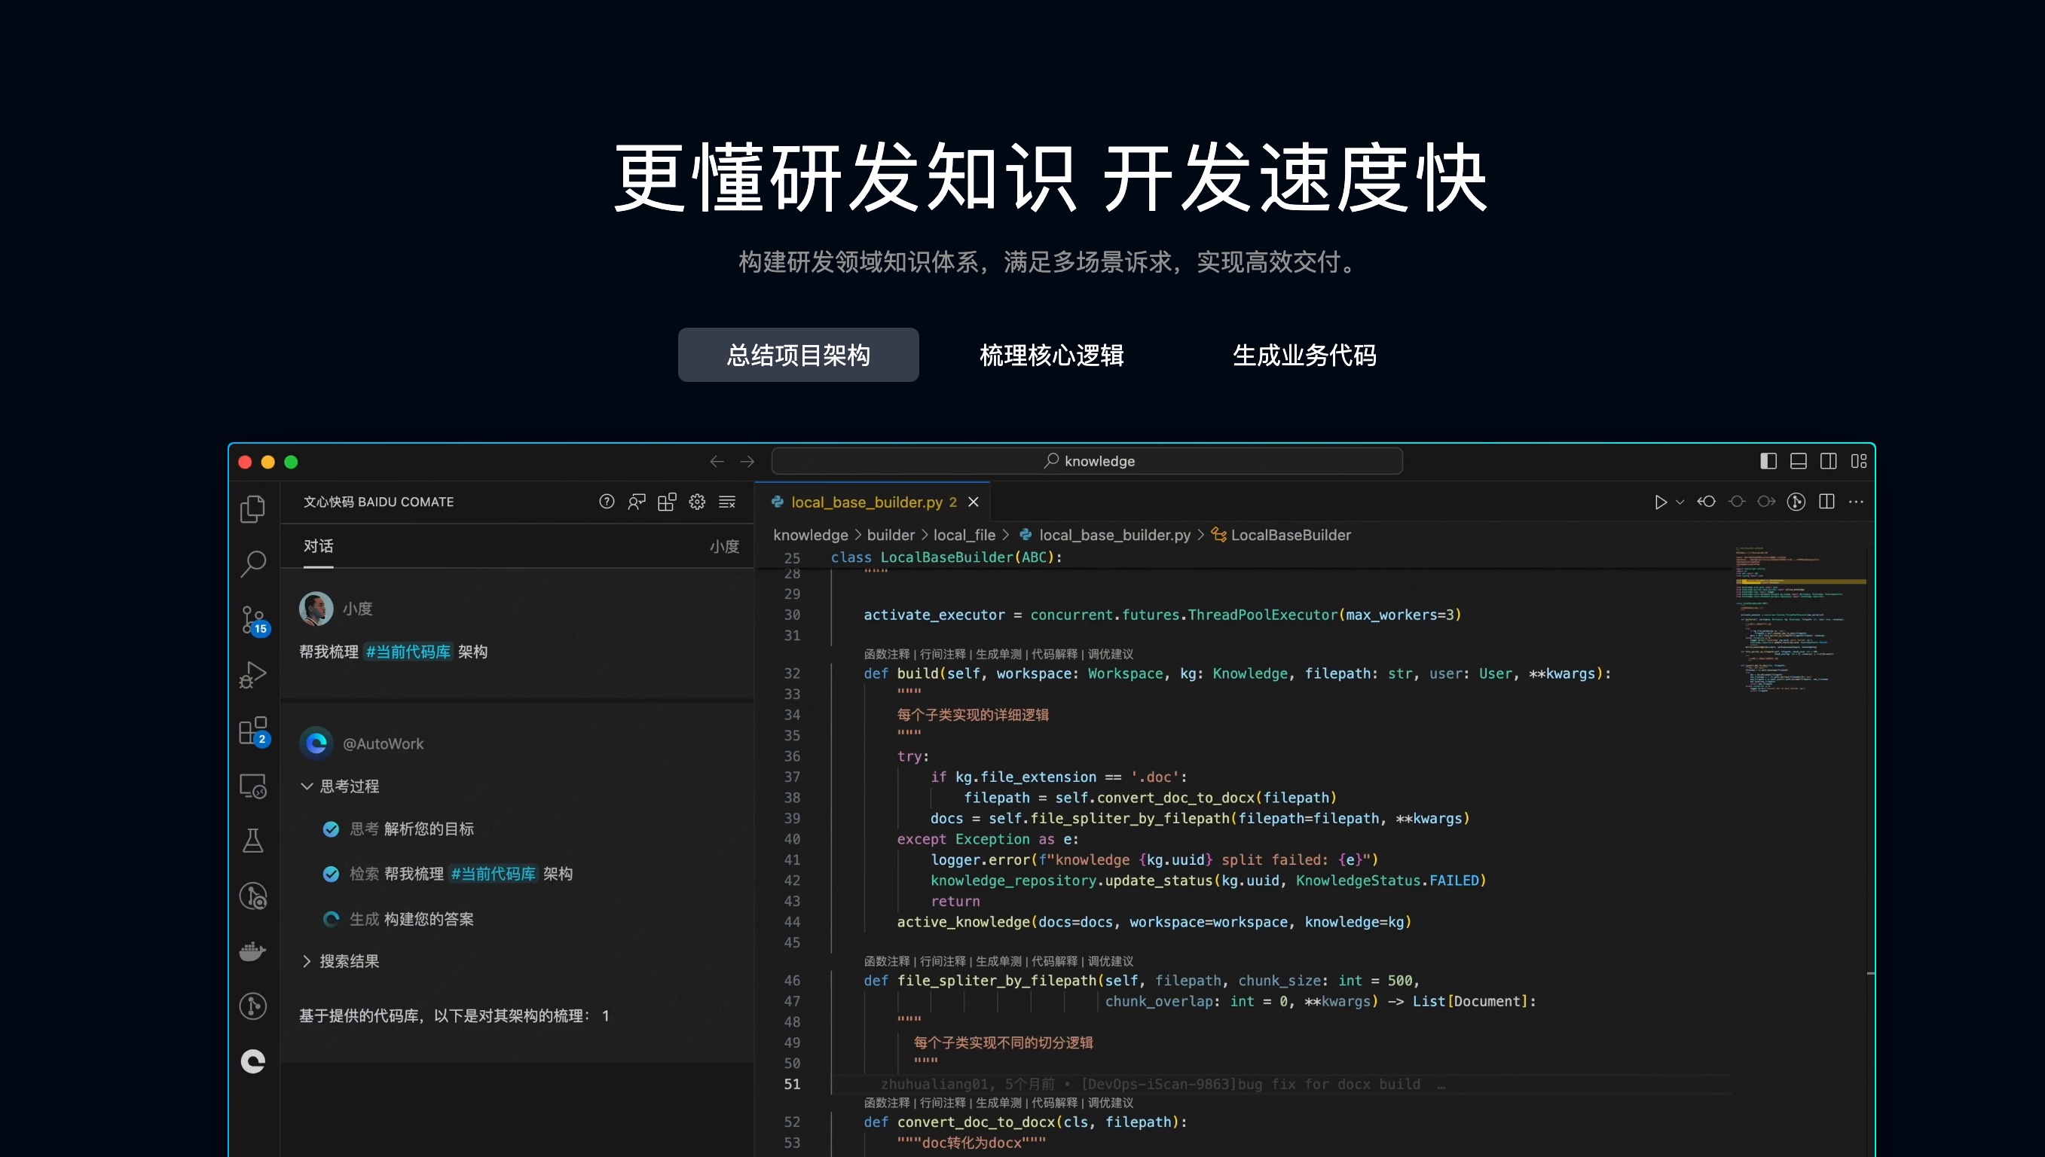Collapse the 思考过程 section
The height and width of the screenshot is (1157, 2045).
(307, 786)
